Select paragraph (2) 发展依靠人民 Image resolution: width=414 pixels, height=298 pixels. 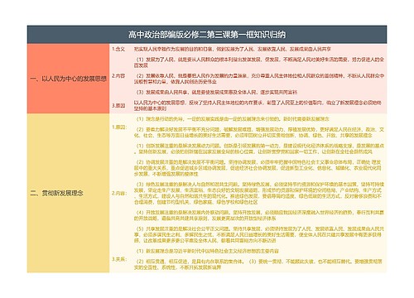point(259,79)
